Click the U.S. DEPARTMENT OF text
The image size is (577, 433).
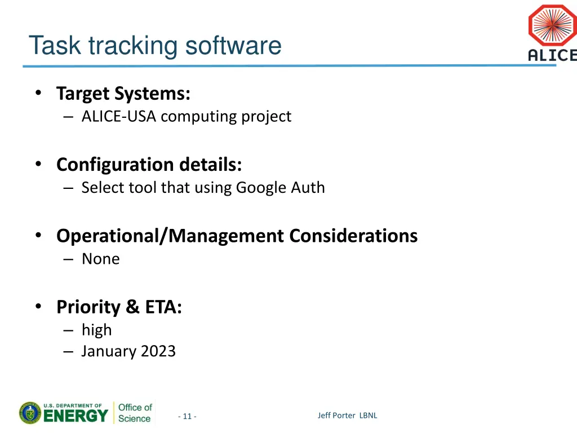(73, 405)
